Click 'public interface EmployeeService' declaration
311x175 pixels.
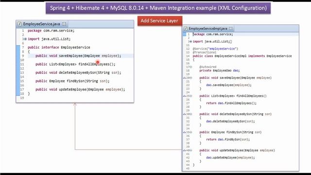pos(59,48)
